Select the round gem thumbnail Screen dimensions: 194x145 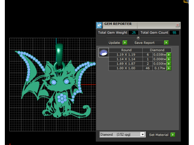[103, 52]
